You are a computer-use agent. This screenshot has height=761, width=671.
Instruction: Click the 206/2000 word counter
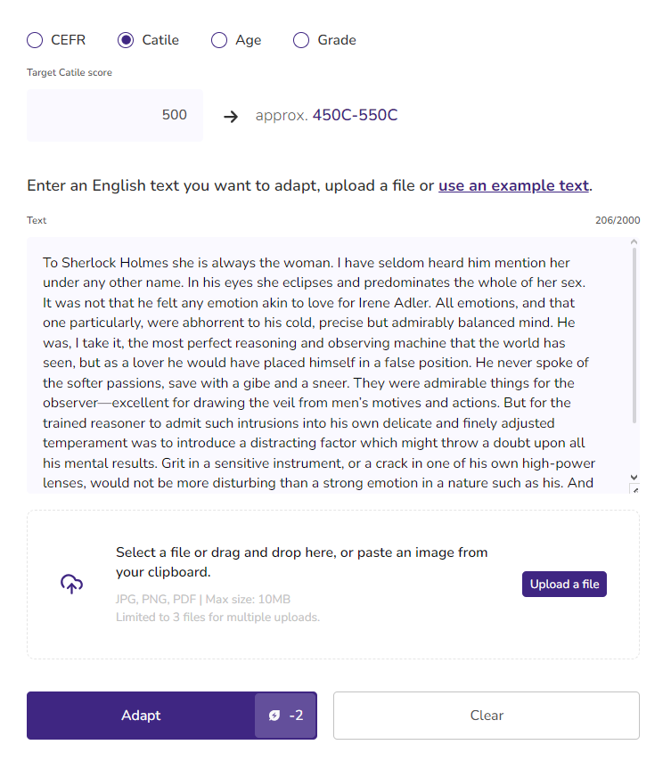[x=618, y=220]
